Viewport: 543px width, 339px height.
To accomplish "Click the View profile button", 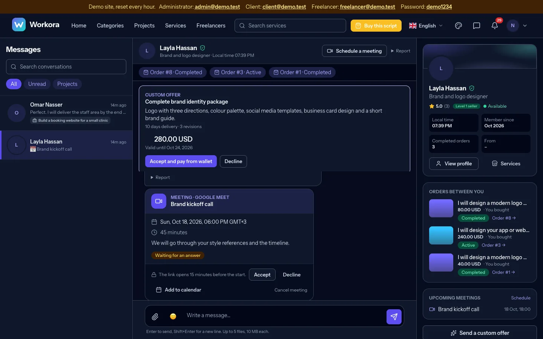I will pyautogui.click(x=454, y=163).
